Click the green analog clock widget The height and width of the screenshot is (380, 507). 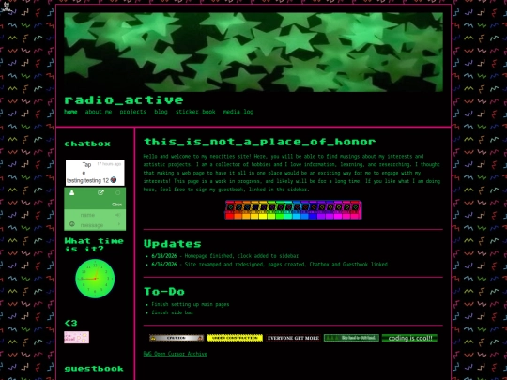point(95,279)
